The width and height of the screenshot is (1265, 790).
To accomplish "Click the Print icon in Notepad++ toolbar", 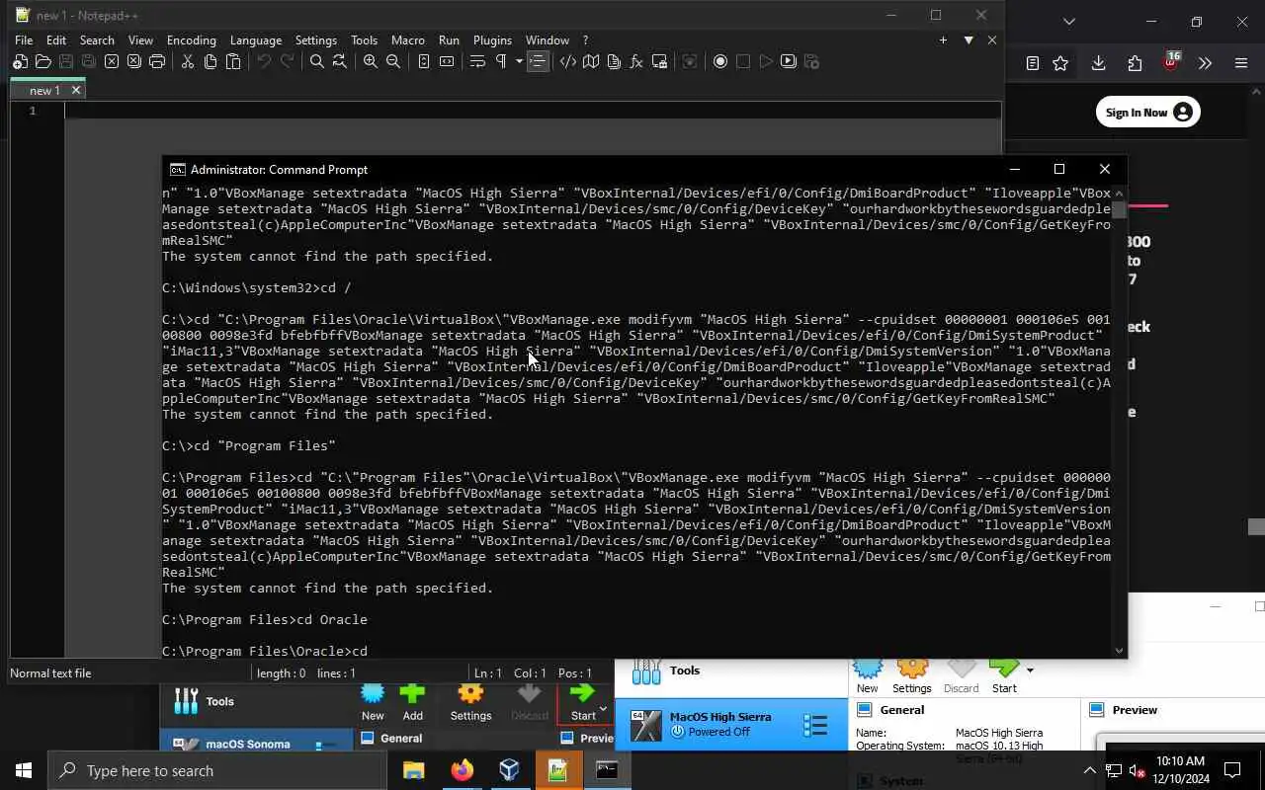I will click(156, 61).
